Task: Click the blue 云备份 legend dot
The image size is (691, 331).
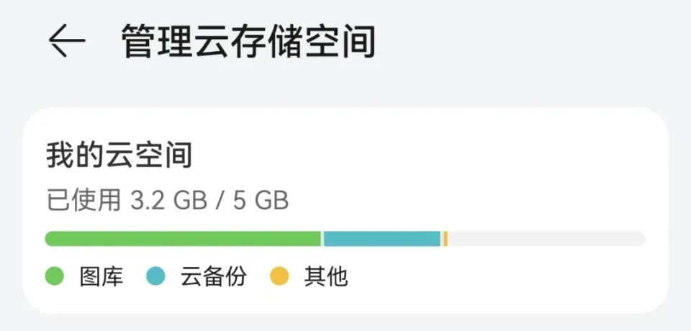Action: pos(155,276)
